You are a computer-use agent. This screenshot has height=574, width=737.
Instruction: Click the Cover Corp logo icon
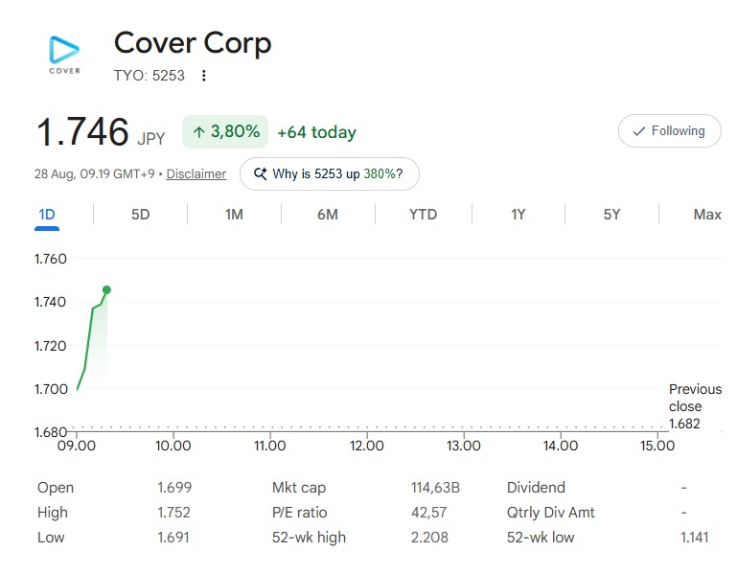click(64, 55)
